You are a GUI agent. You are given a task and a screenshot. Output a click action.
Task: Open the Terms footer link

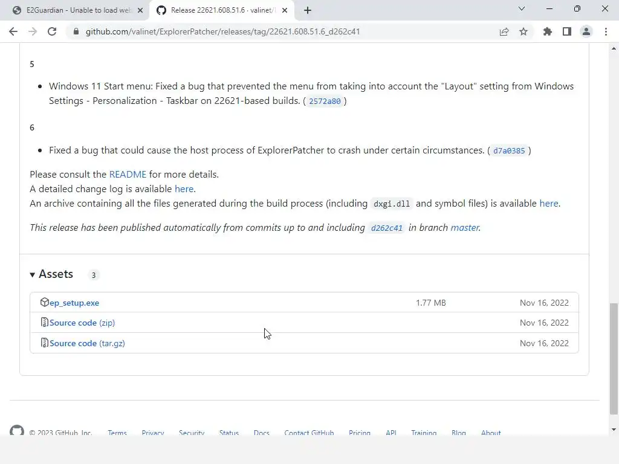(x=117, y=433)
